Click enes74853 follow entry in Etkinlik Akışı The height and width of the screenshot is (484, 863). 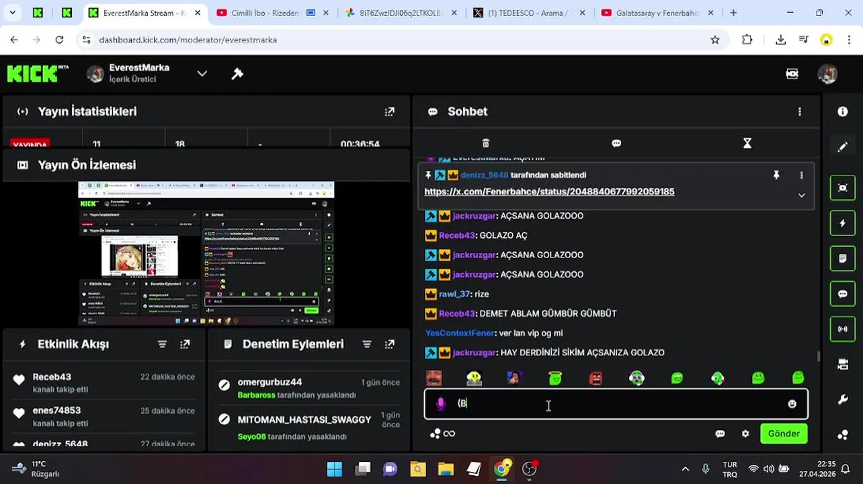[x=104, y=416]
